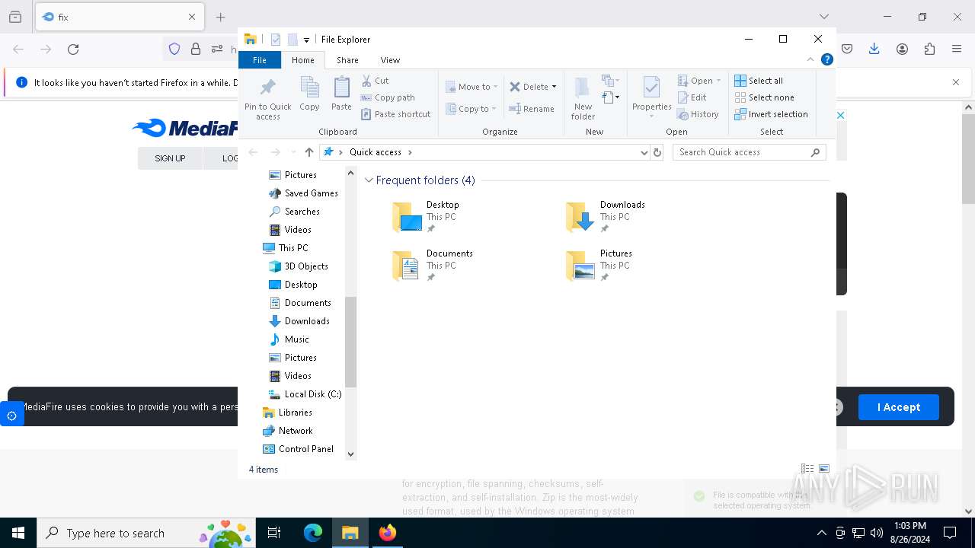Image resolution: width=975 pixels, height=548 pixels.
Task: Open Microsoft Edge from taskbar
Action: click(x=313, y=533)
